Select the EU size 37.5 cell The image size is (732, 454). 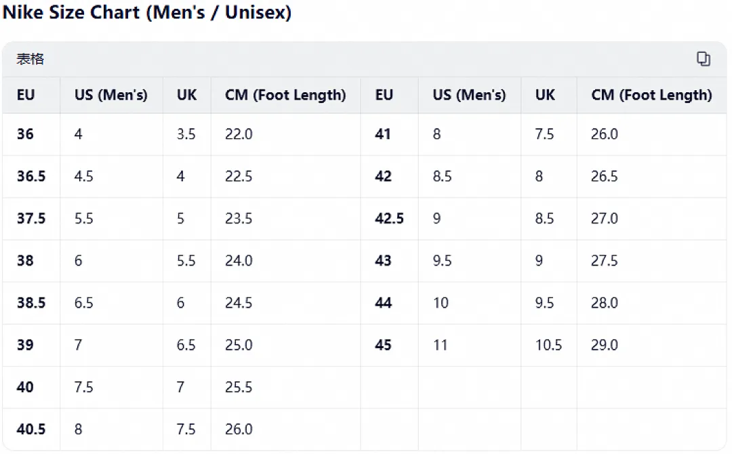click(x=31, y=218)
